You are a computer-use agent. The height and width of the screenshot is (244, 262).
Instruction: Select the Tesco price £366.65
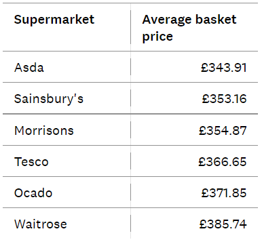pos(223,162)
